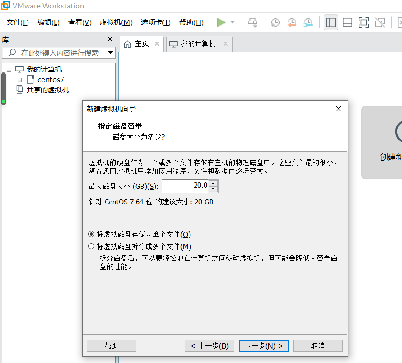Enter full screen mode icon
The image size is (402, 363).
[364, 22]
